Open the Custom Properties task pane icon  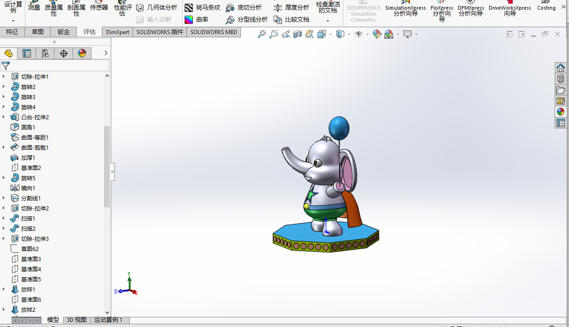coord(561,123)
